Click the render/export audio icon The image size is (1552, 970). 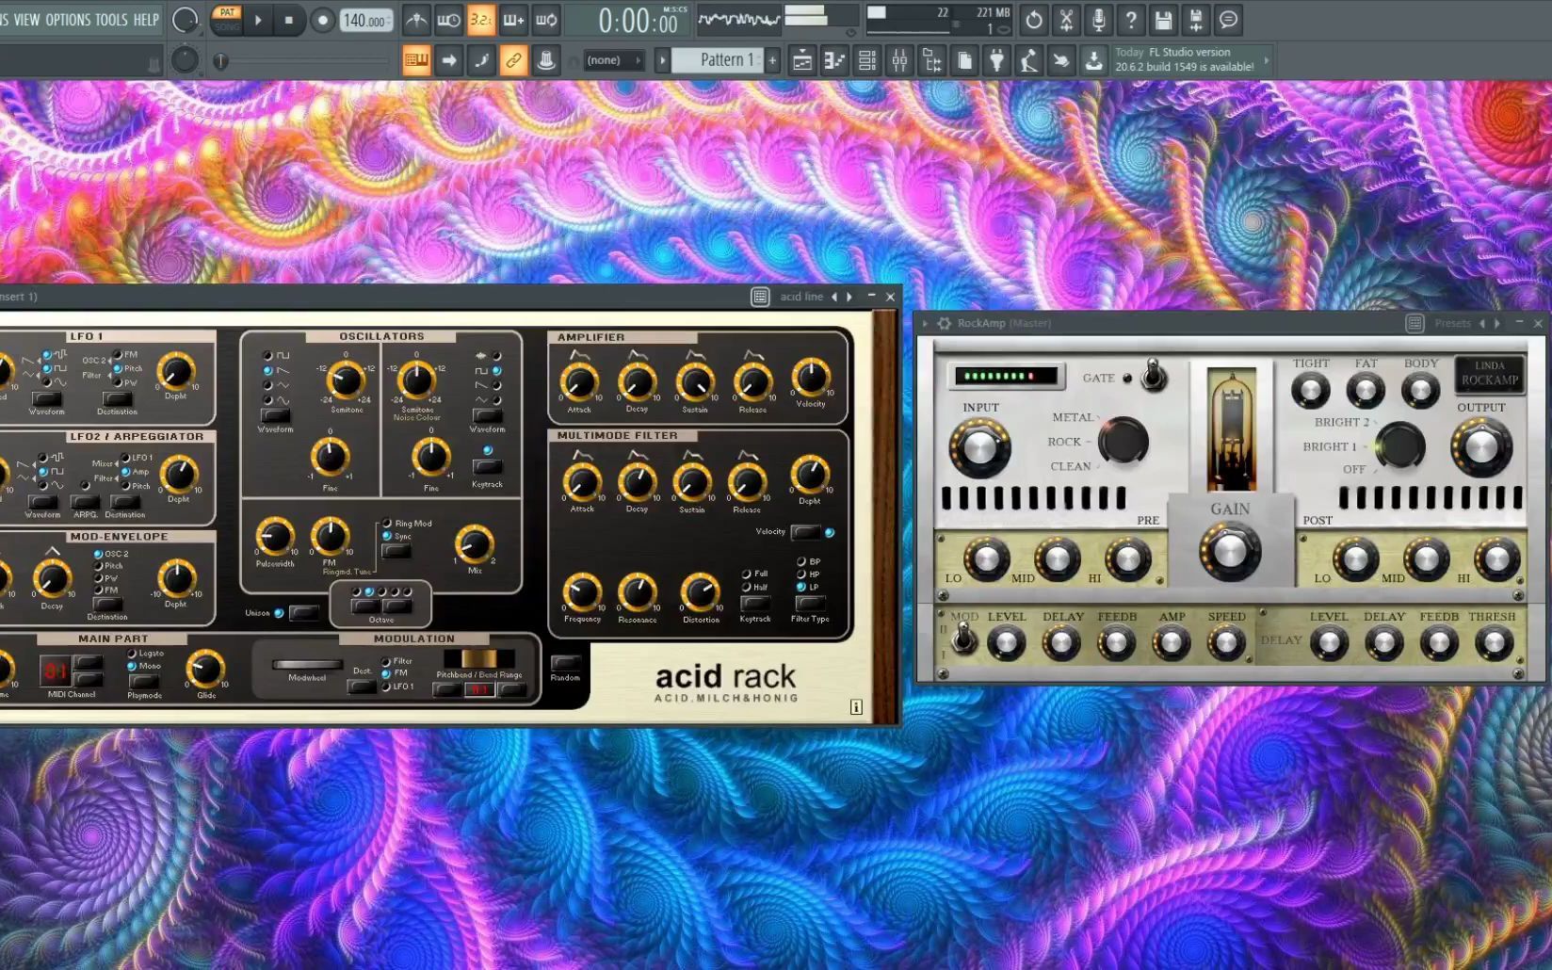1196,20
